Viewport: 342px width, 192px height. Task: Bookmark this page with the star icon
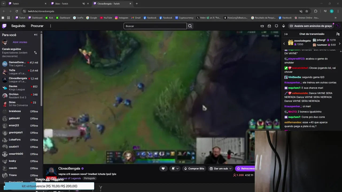click(x=307, y=11)
